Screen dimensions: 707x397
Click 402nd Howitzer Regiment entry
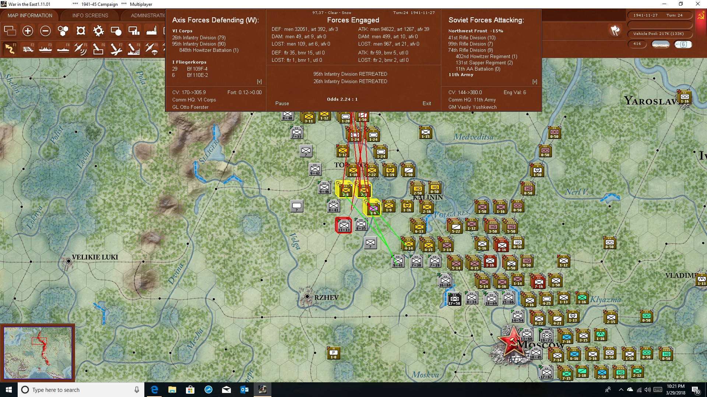(486, 57)
